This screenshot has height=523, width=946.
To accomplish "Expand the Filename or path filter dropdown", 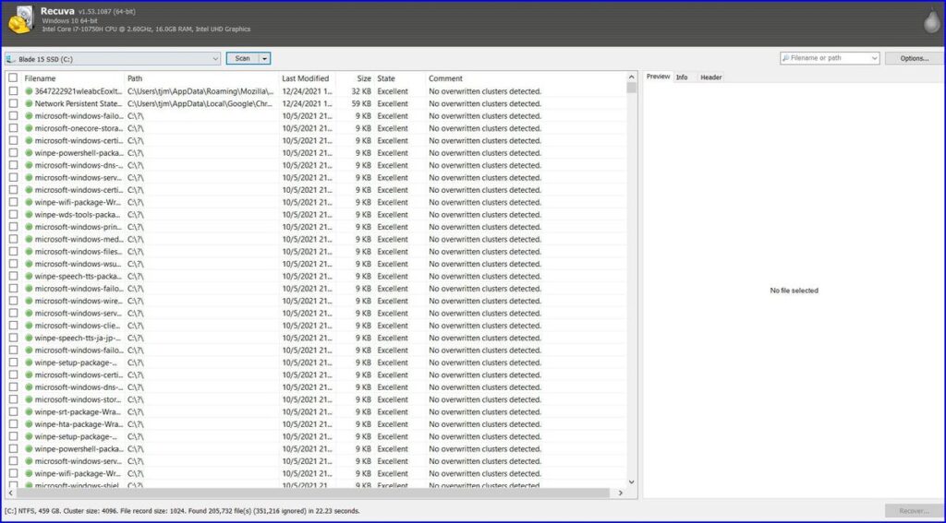I will (874, 58).
